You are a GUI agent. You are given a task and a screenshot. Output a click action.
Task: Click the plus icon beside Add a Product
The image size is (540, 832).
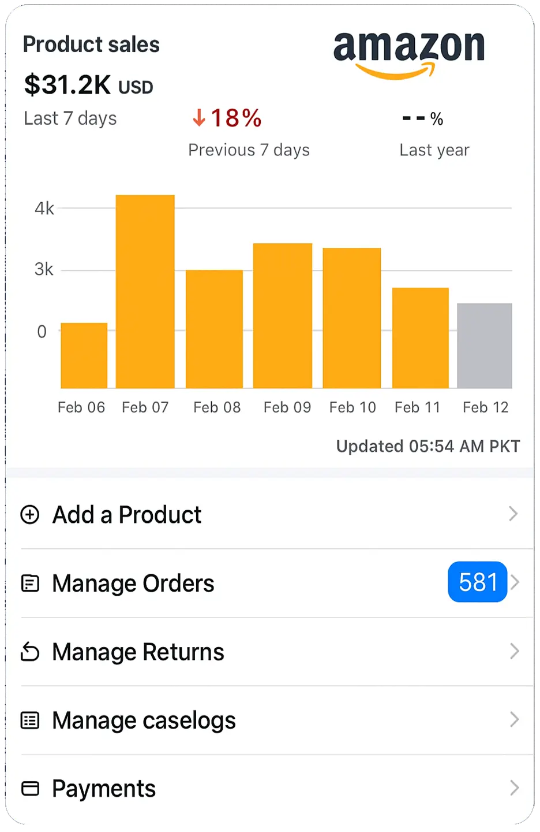30,514
